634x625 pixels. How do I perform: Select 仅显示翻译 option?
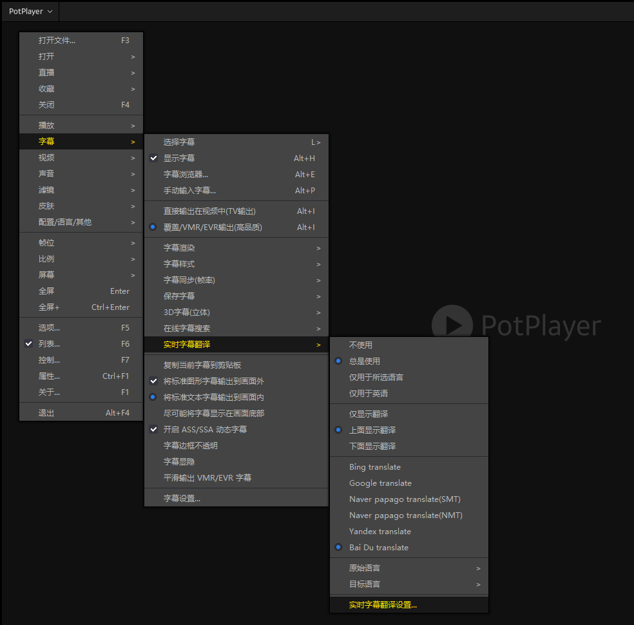click(x=409, y=414)
